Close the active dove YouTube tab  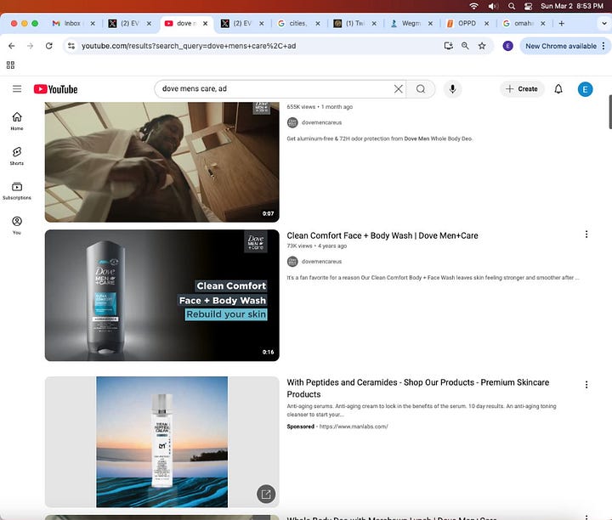[206, 24]
